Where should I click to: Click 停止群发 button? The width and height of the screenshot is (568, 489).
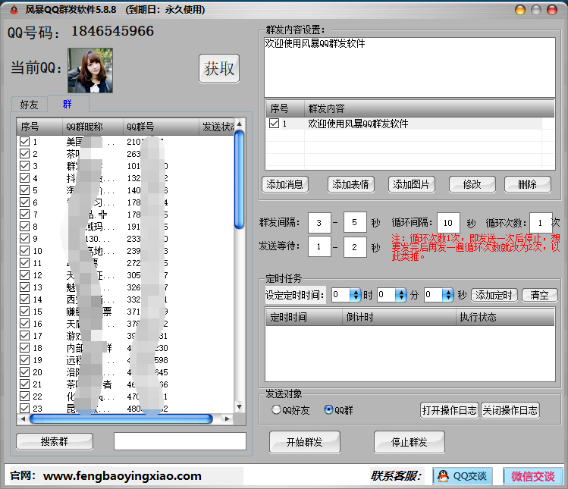410,442
